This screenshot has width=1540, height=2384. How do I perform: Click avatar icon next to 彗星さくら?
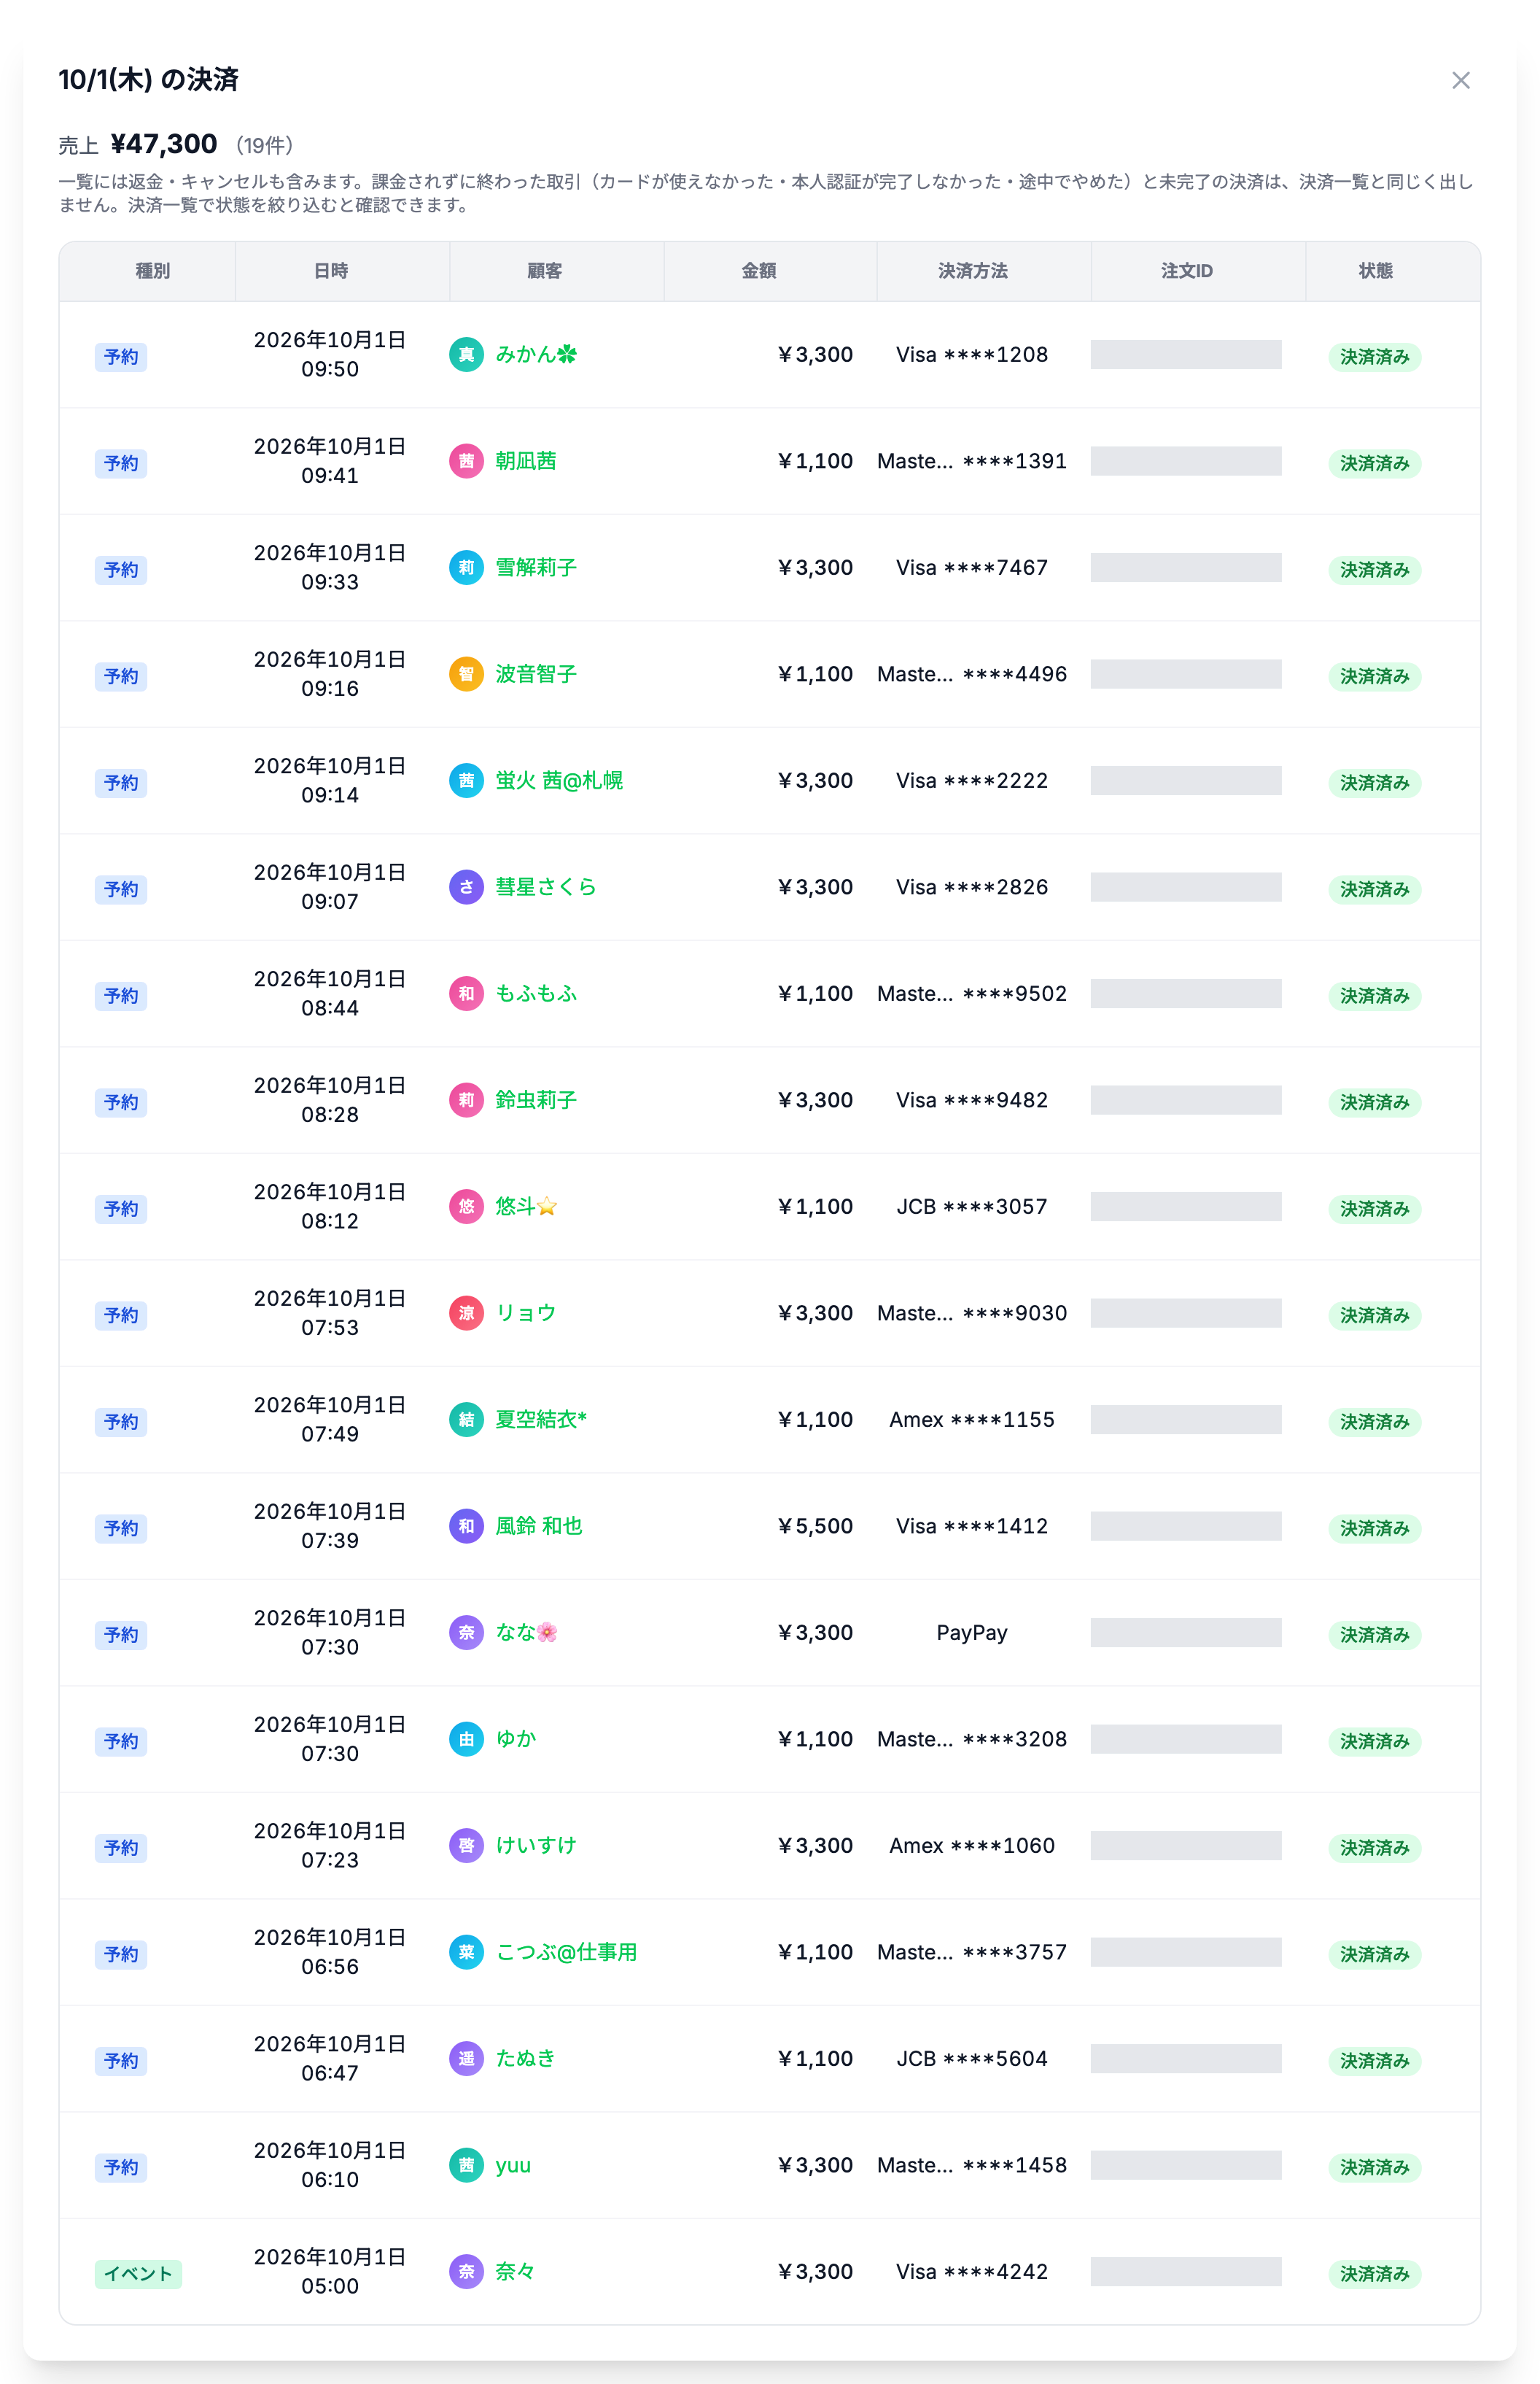[466, 887]
